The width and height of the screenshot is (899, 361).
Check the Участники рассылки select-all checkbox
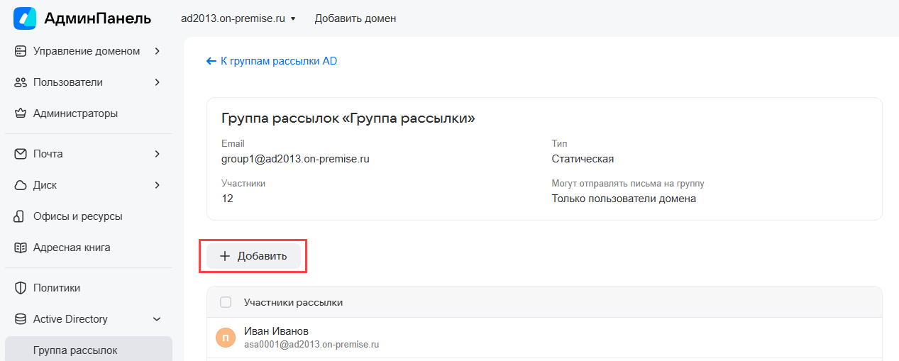[x=226, y=302]
